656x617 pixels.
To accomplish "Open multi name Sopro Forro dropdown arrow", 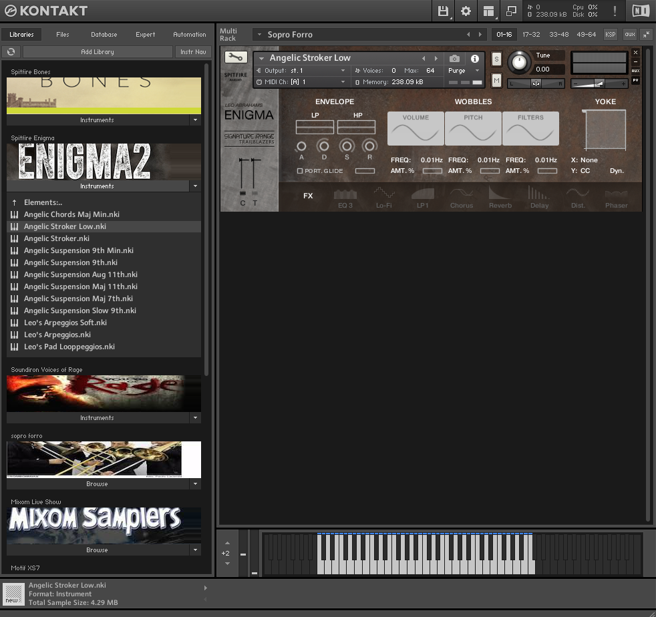I will tap(259, 34).
